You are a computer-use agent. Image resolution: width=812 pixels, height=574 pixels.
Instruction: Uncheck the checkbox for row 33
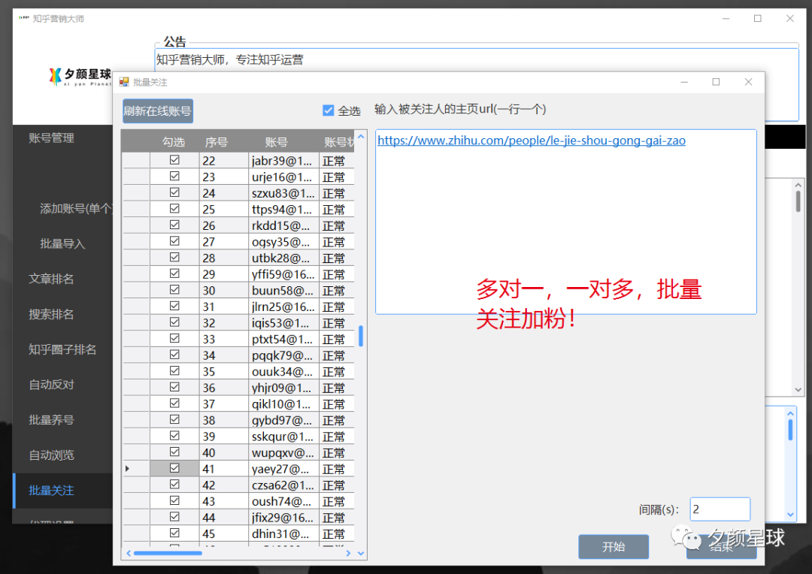[174, 338]
